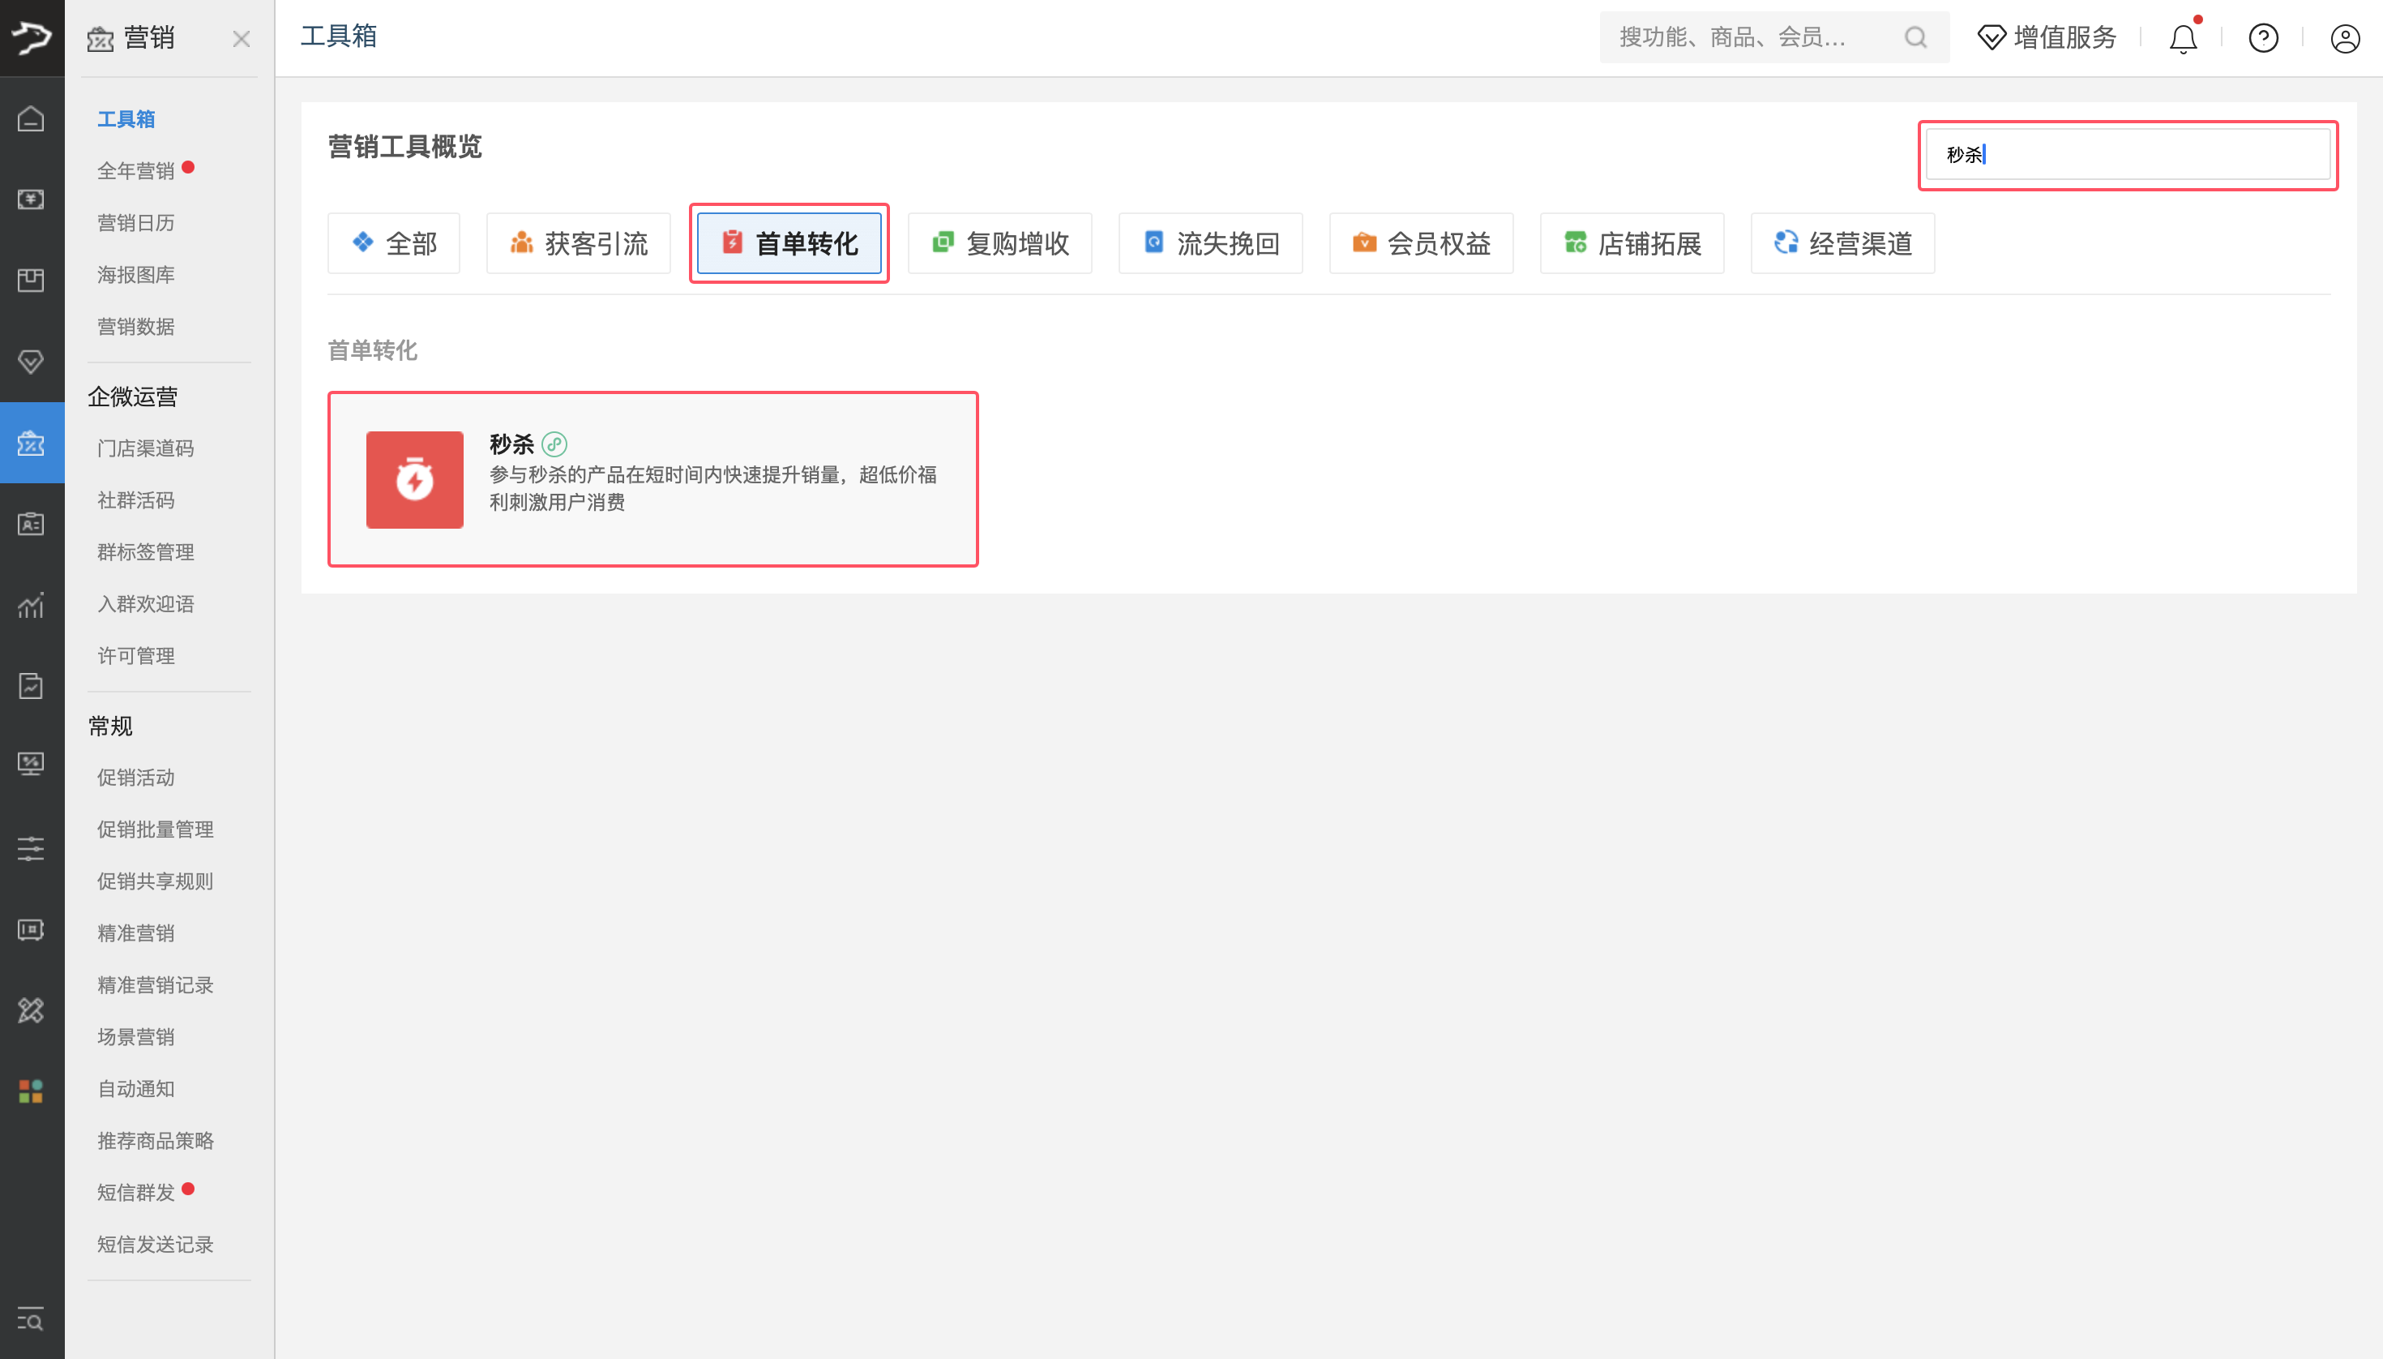Image resolution: width=2383 pixels, height=1359 pixels.
Task: Select the 首单转化 category tab
Action: (x=789, y=243)
